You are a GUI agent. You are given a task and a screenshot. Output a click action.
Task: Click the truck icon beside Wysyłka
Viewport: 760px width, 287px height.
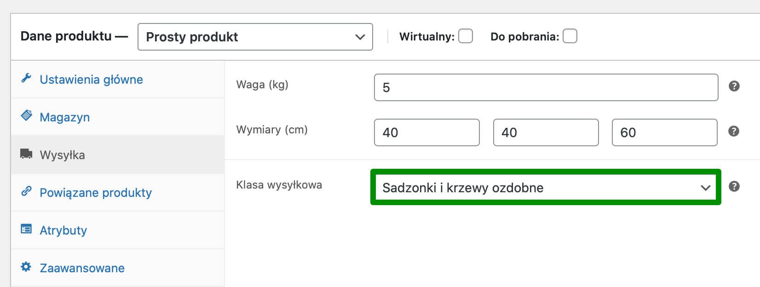point(26,154)
